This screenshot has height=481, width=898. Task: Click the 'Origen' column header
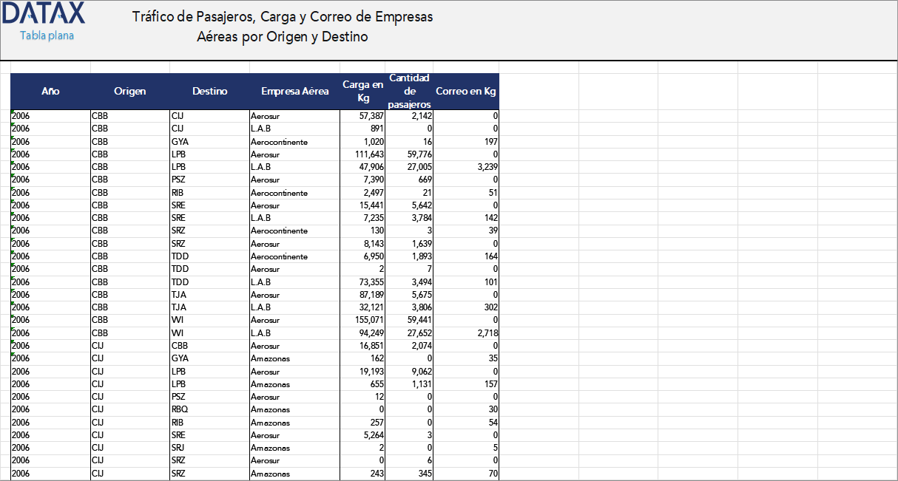130,91
